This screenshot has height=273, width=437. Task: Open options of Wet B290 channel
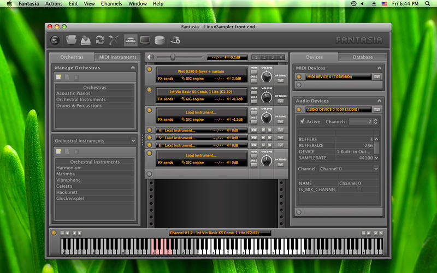click(280, 80)
